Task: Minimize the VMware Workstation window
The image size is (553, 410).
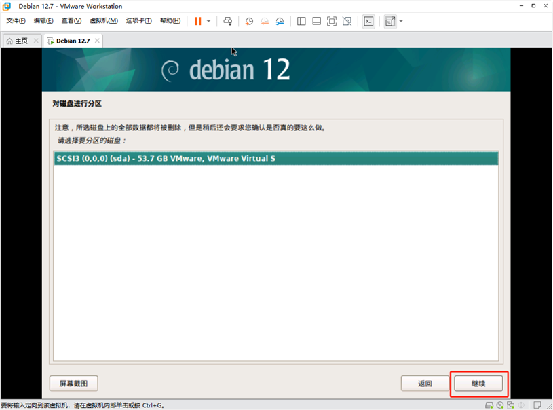Action: click(x=521, y=6)
